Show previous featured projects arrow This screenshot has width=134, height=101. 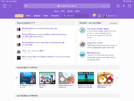click(17, 78)
